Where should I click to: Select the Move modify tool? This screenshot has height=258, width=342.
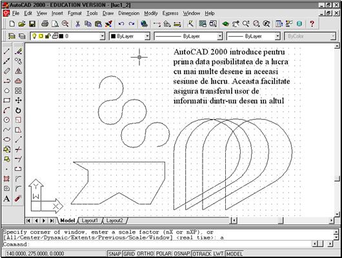pyautogui.click(x=18, y=100)
